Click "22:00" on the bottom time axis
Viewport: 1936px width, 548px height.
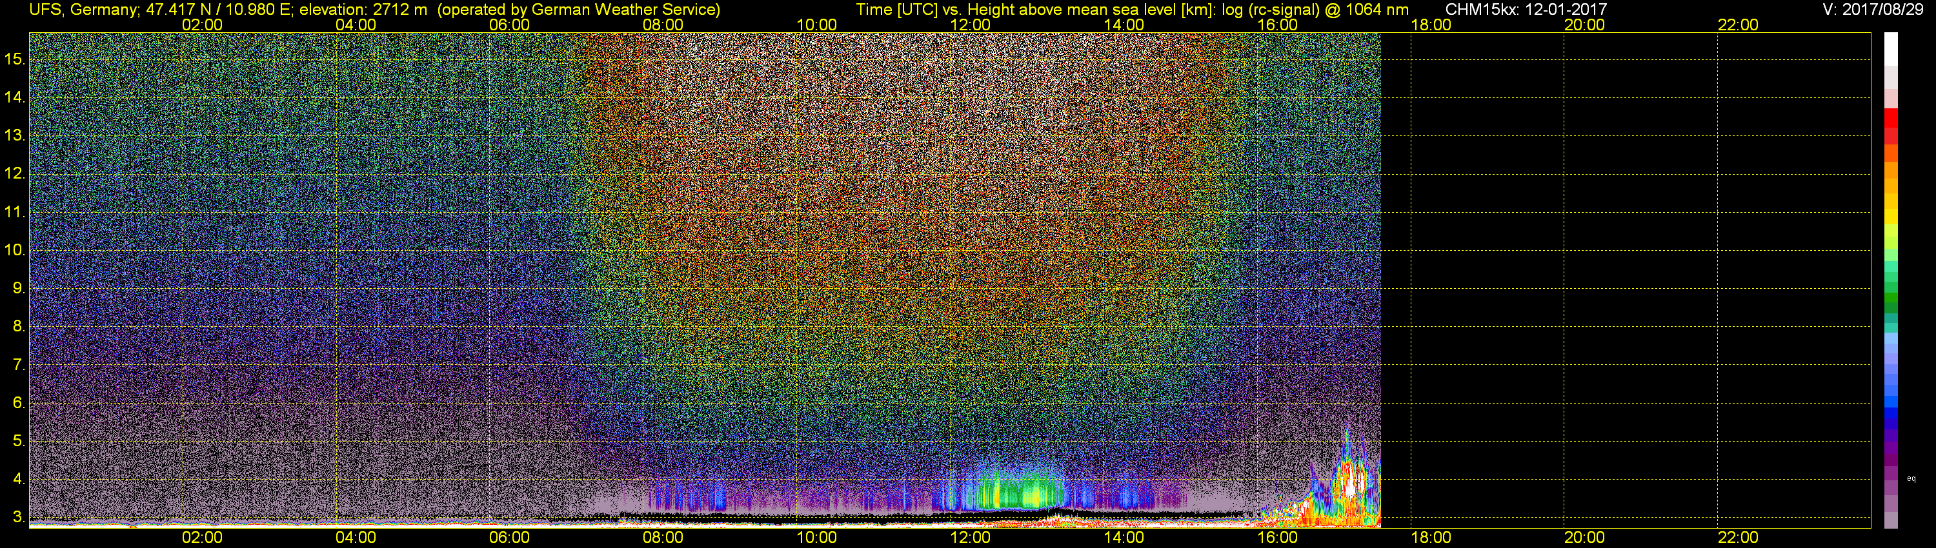(x=1739, y=538)
